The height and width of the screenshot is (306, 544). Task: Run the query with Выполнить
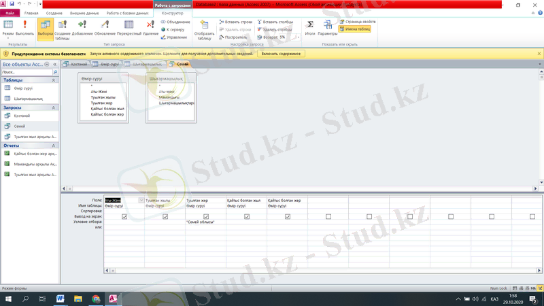click(x=24, y=28)
